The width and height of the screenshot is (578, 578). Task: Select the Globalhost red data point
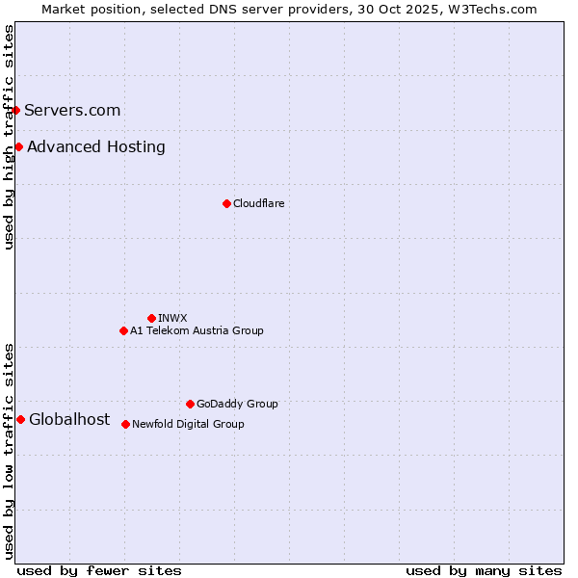(21, 419)
